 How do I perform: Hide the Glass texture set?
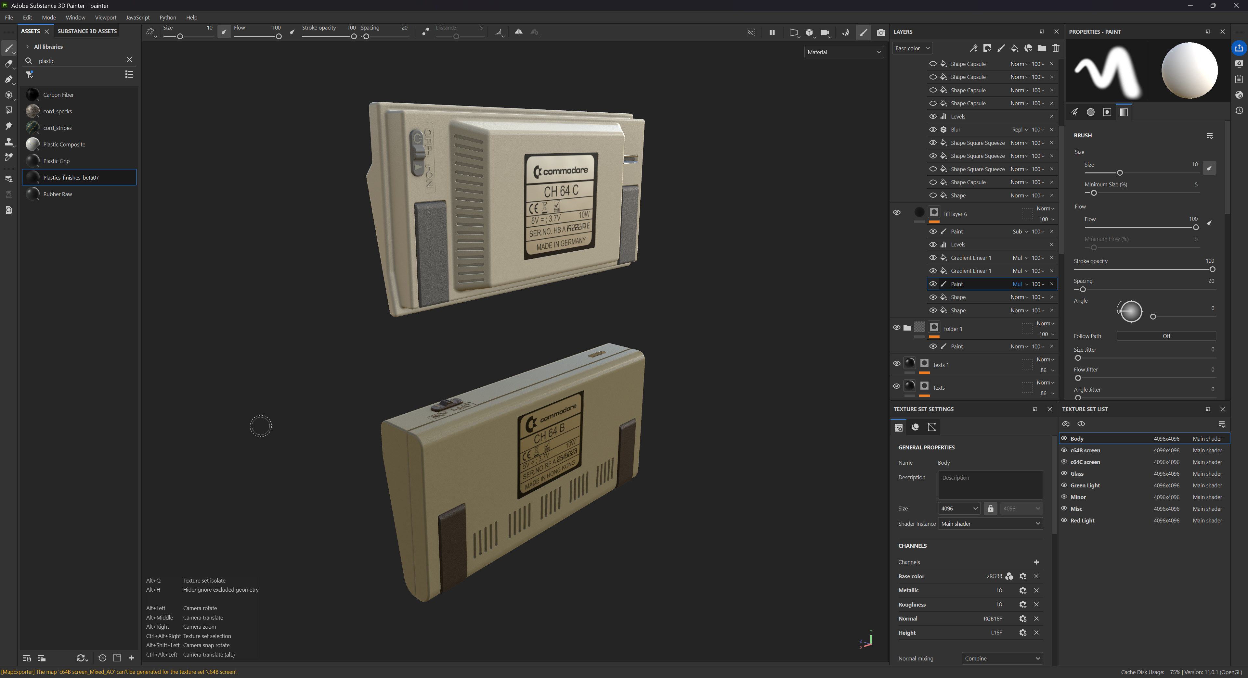(x=1064, y=473)
